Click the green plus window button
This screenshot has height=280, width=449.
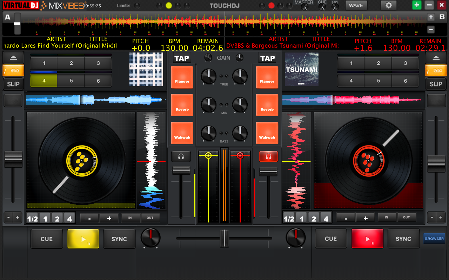coord(417,5)
